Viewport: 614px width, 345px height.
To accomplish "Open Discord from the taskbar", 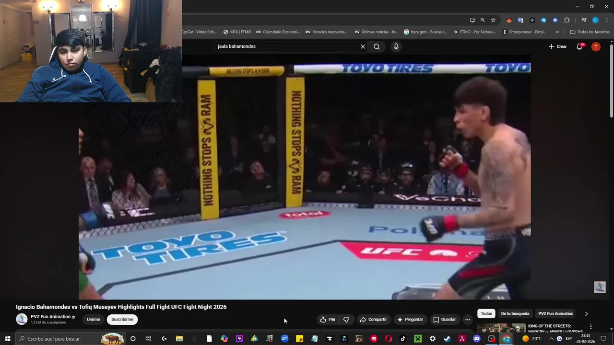I will (477, 339).
